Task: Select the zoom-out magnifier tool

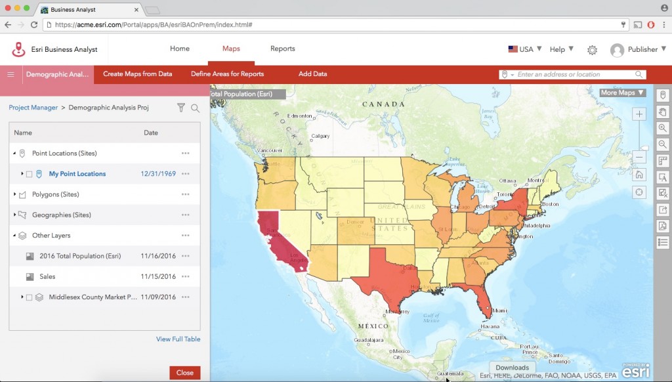Action: tap(663, 144)
